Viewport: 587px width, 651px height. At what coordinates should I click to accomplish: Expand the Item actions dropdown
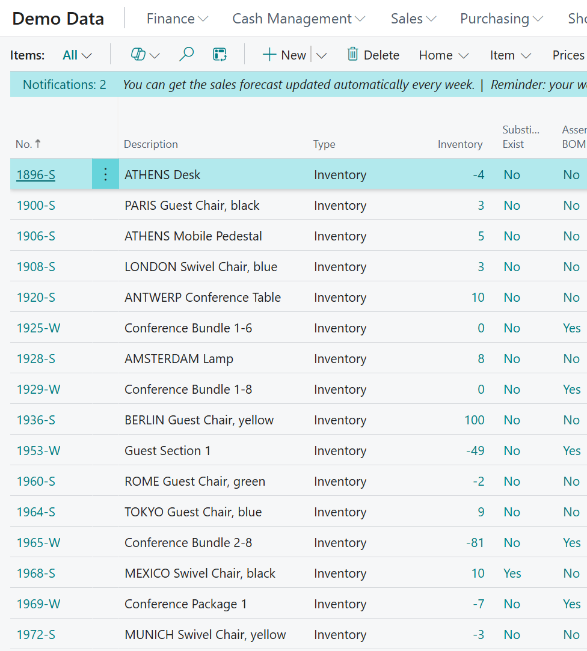point(509,55)
